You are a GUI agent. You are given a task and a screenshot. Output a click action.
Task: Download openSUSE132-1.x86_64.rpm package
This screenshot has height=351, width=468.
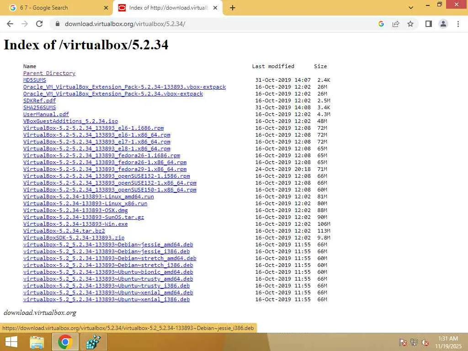[x=110, y=183]
